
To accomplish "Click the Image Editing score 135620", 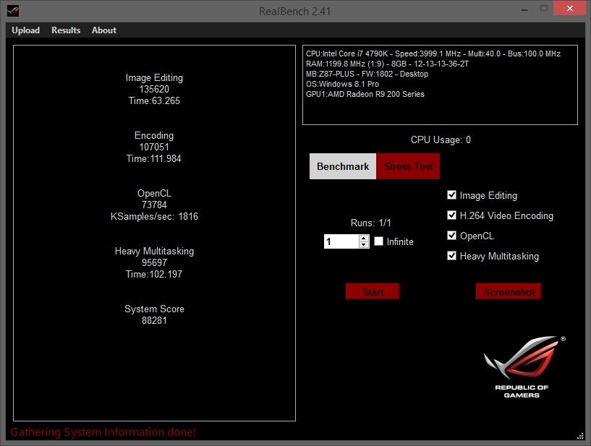I will pos(154,90).
